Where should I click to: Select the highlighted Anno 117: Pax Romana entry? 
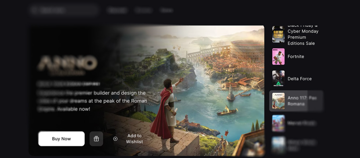click(296, 101)
